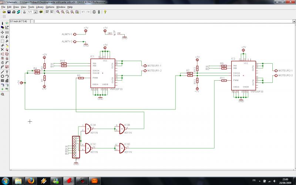This screenshot has height=185, width=296.
Task: Click the Use library book icon
Action: pyautogui.click(x=41, y=12)
